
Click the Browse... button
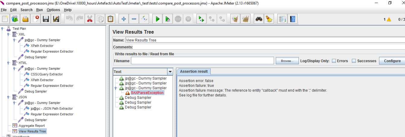[x=287, y=61]
